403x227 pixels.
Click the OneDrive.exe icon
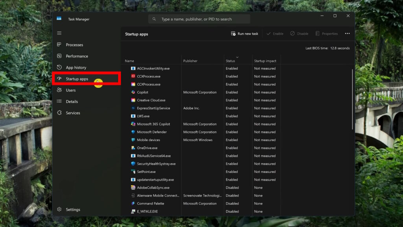(133, 148)
